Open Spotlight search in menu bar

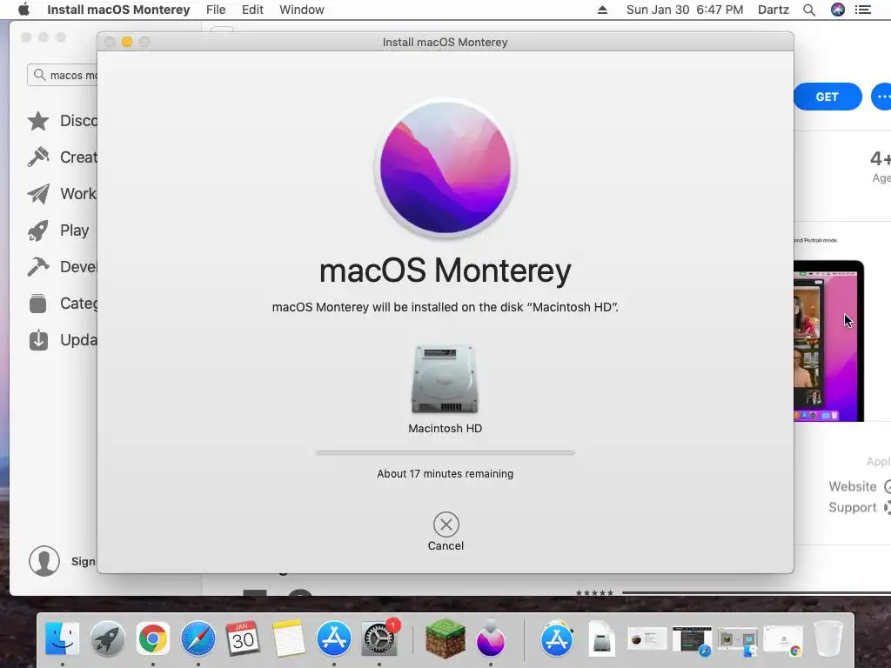(x=809, y=10)
